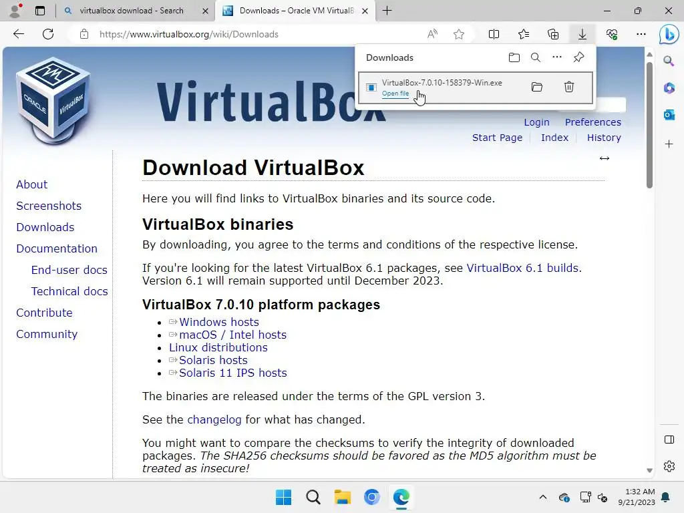Open Windows Start button
The width and height of the screenshot is (684, 513).
[283, 497]
